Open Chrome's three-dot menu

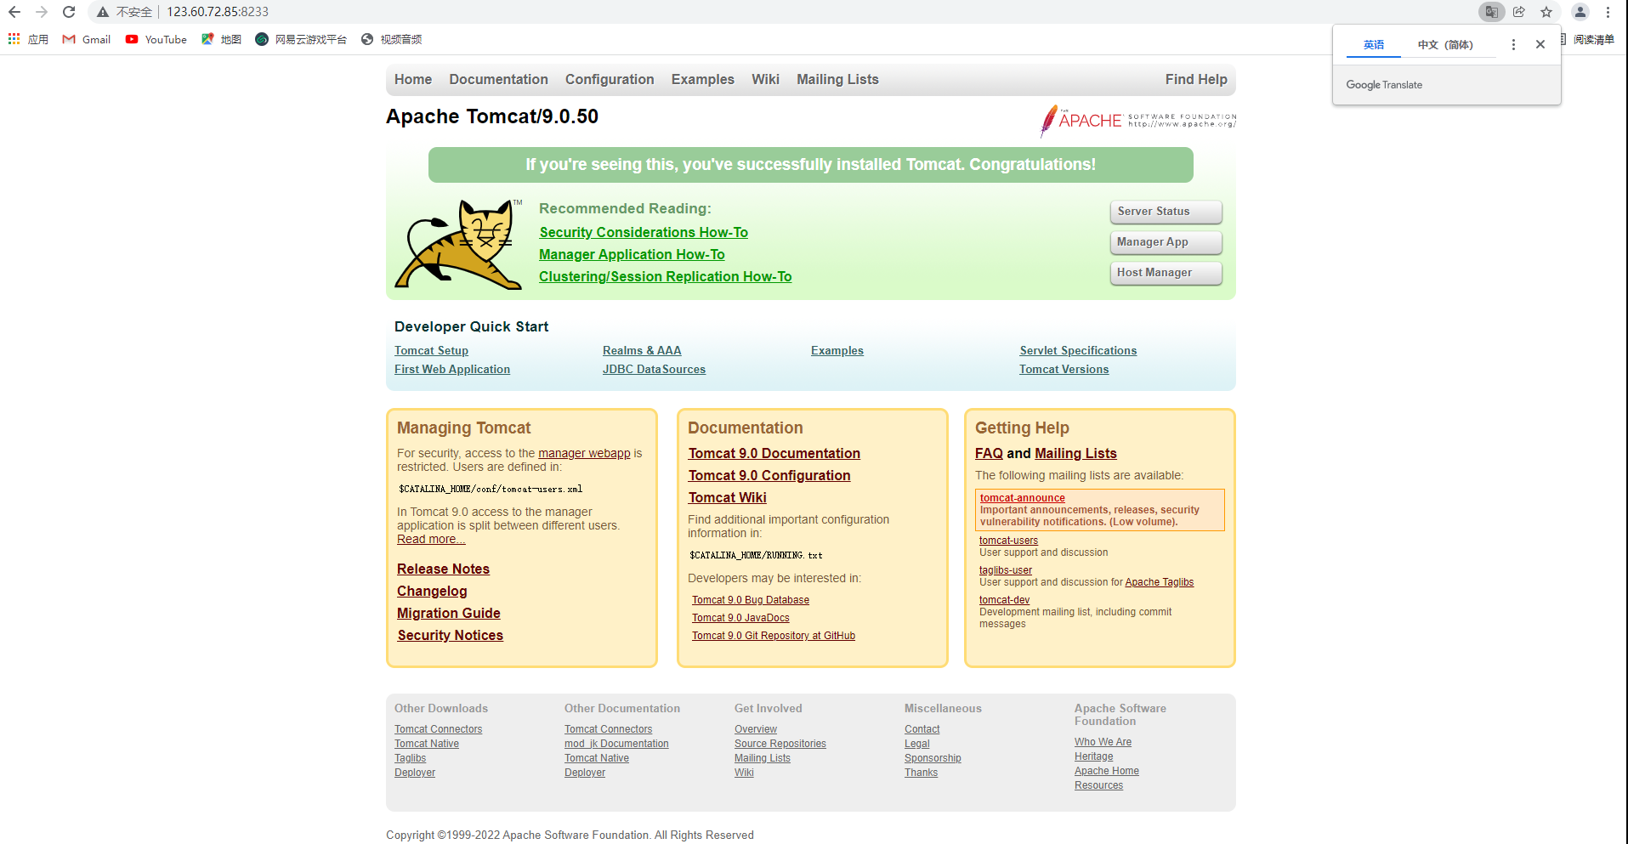[1608, 12]
